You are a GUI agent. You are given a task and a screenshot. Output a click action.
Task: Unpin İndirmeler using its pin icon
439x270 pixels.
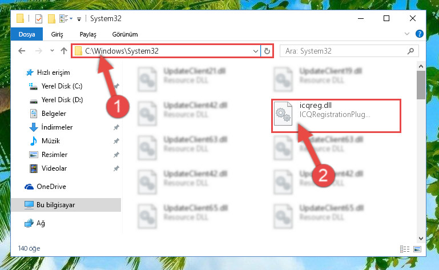[x=116, y=127]
